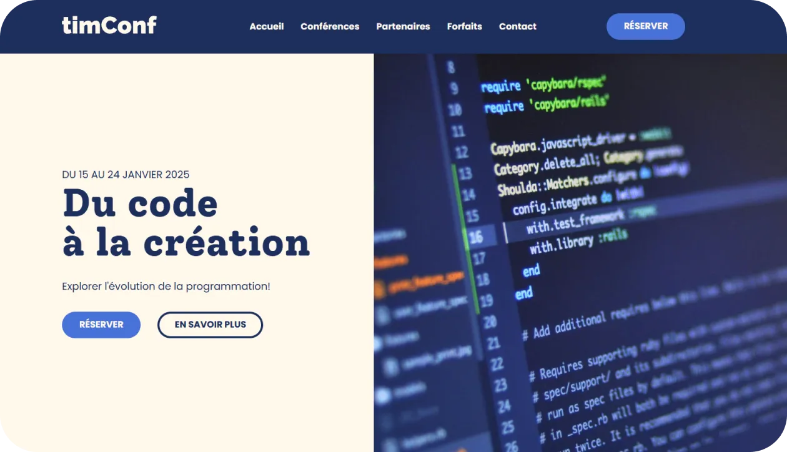Click the timConf logo
787x452 pixels.
coord(109,26)
